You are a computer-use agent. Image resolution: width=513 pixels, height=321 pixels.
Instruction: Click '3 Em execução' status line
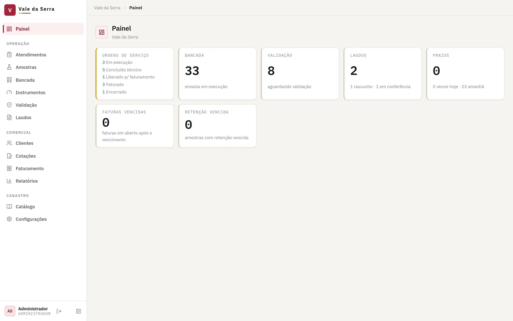pos(117,62)
